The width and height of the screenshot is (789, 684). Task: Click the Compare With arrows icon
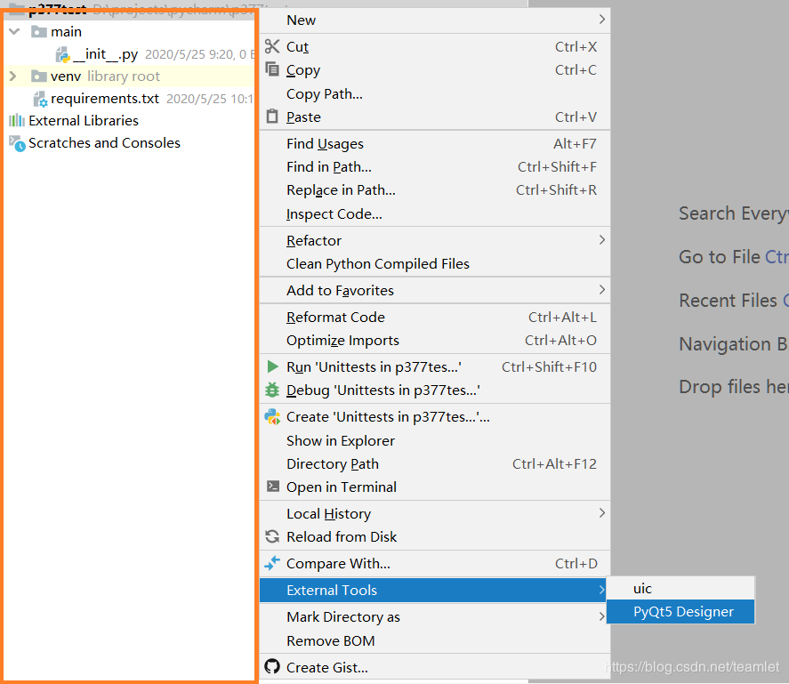click(x=272, y=563)
